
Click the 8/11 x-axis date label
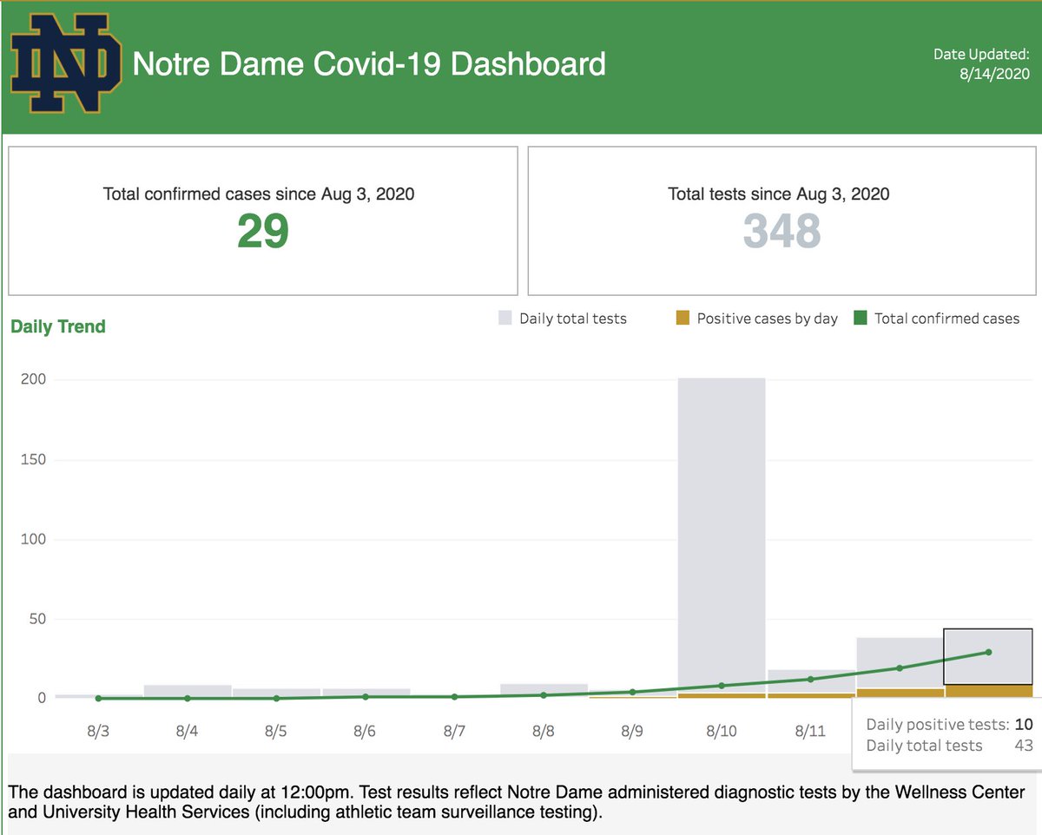coord(811,731)
